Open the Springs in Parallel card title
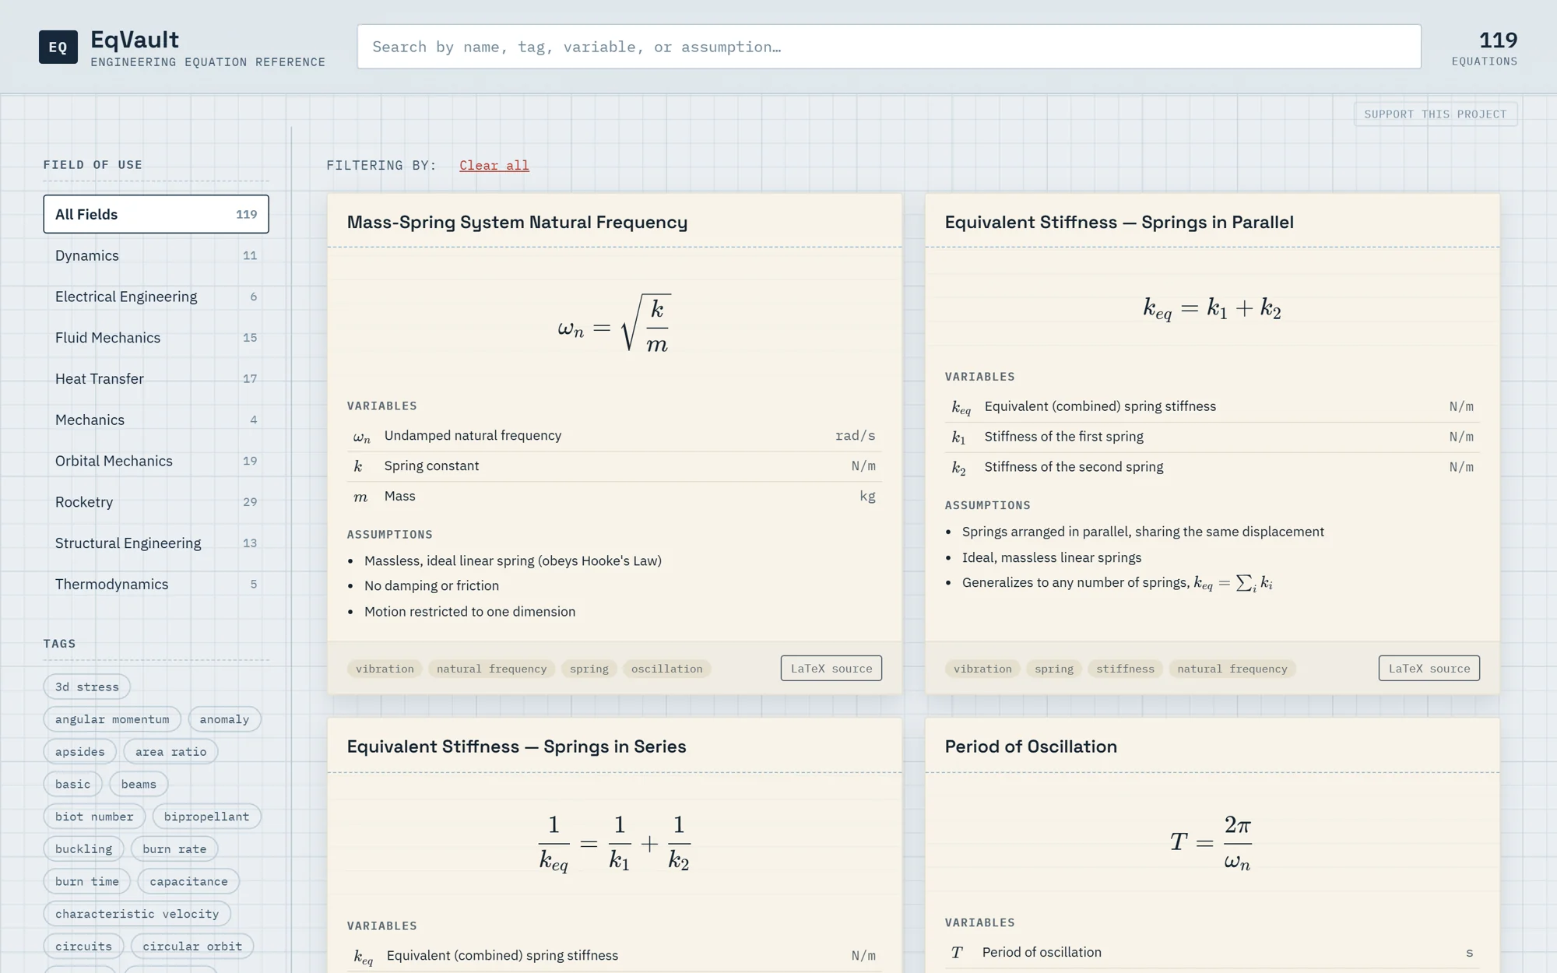 [1119, 223]
